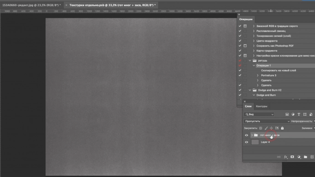Screen dimensions: 315x177
Task: Create new adjustment layer icon
Action: click(x=299, y=157)
